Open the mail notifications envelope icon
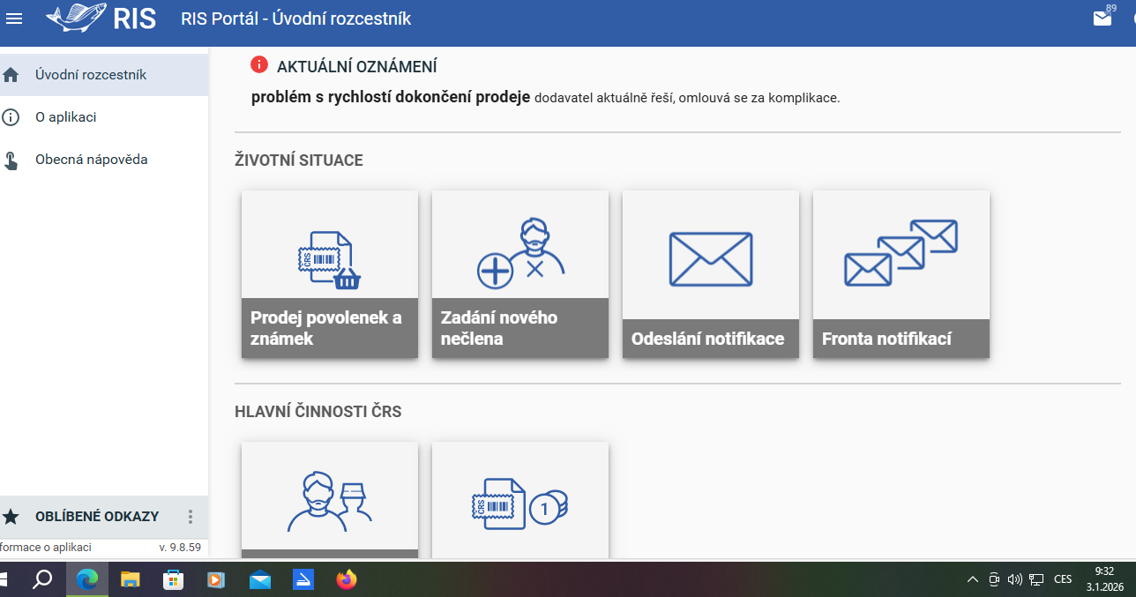This screenshot has width=1136, height=597. point(1102,19)
